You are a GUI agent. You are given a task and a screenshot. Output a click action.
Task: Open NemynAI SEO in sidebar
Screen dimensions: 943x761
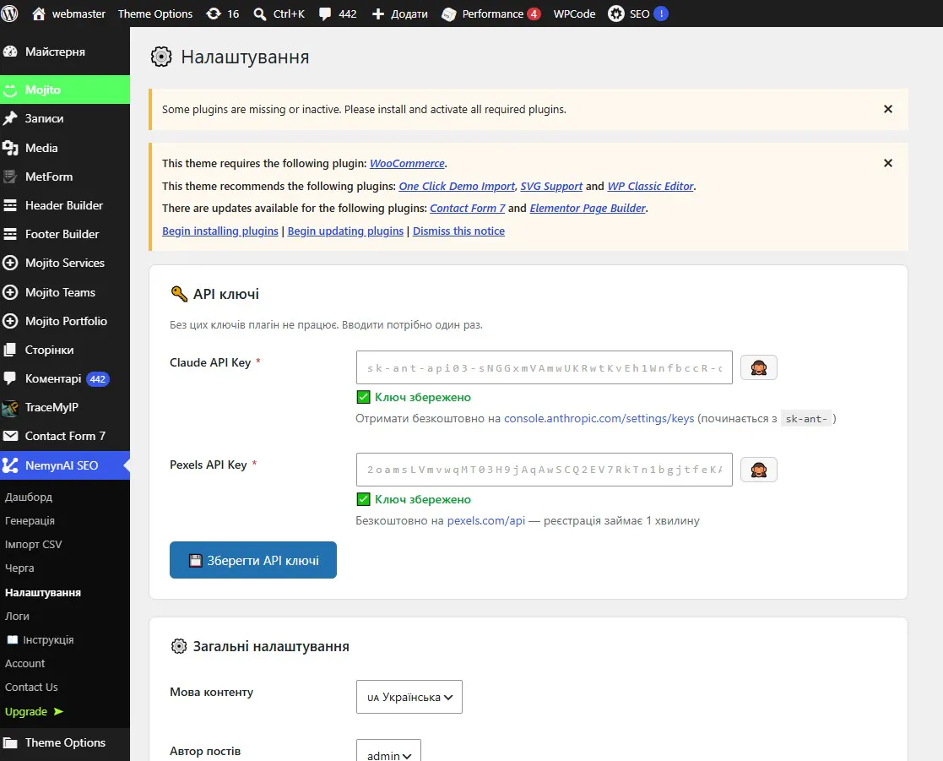[65, 465]
